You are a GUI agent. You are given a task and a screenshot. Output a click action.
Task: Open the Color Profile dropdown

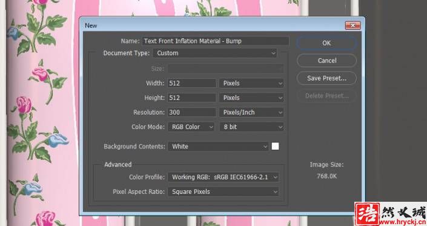click(x=223, y=178)
